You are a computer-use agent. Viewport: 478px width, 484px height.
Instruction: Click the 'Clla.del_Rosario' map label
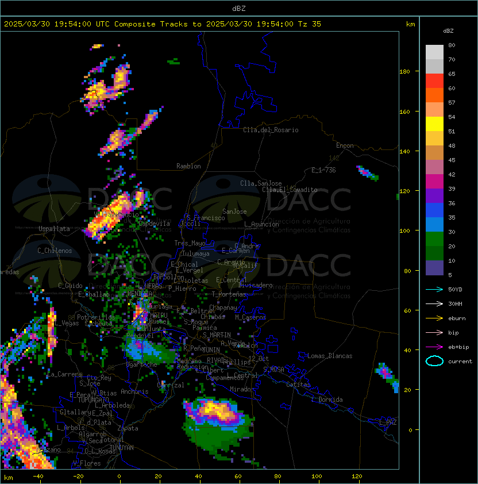point(271,130)
